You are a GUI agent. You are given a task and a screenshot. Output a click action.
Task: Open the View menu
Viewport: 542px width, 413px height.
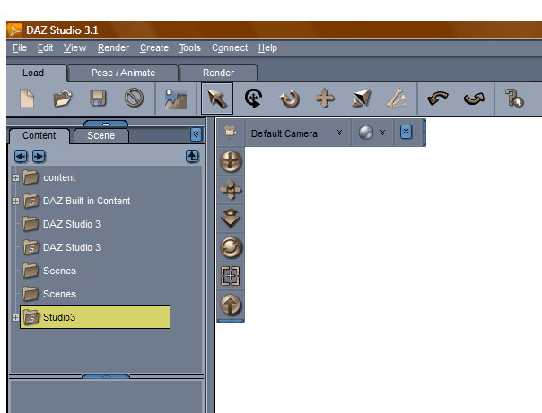tap(74, 48)
